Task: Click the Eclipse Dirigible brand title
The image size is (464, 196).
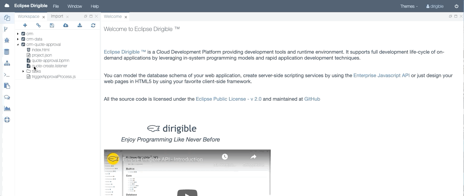Action: click(x=31, y=6)
